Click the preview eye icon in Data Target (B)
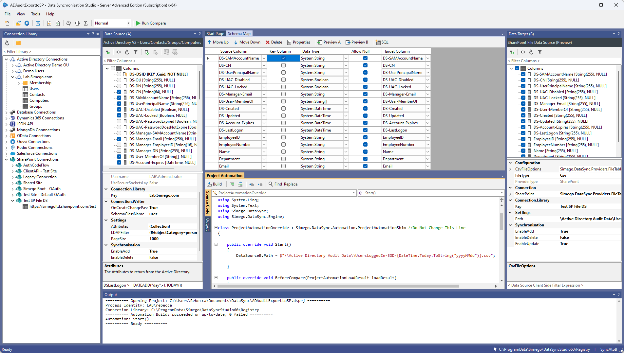This screenshot has width=624, height=353. (x=523, y=52)
